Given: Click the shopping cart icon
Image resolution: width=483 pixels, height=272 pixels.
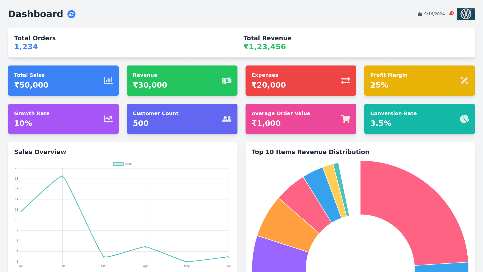Looking at the screenshot, I should [345, 119].
